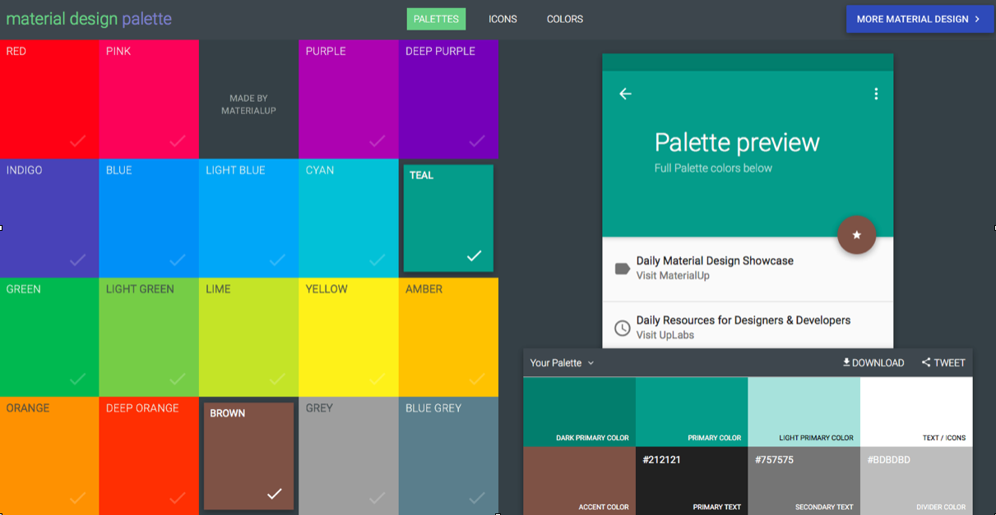Open the Made by MaterialUp link

pyautogui.click(x=248, y=104)
